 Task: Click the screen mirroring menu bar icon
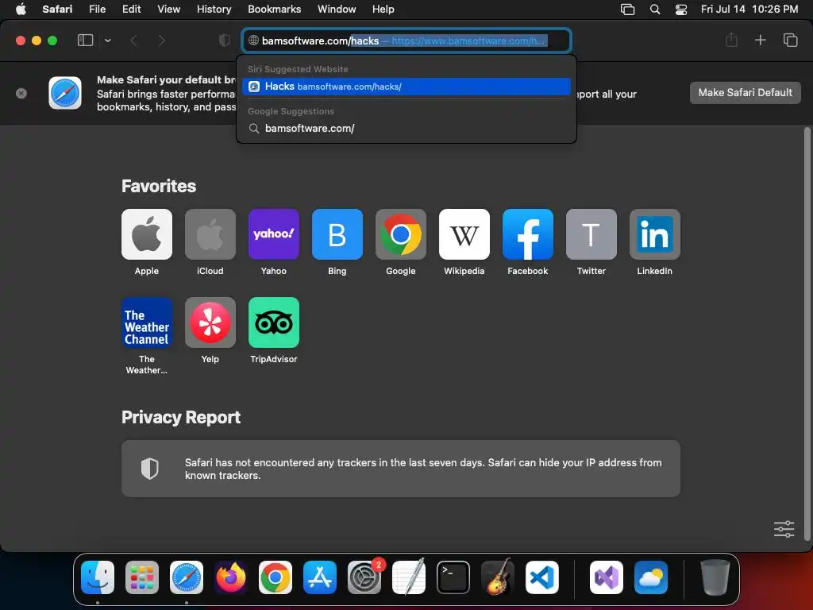[x=627, y=10]
